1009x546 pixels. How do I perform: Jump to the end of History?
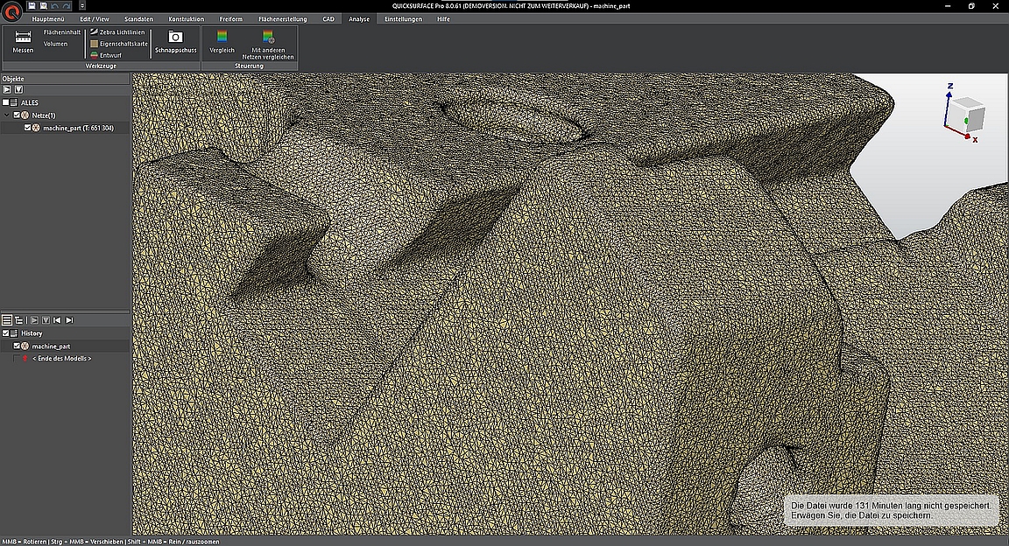click(x=69, y=320)
